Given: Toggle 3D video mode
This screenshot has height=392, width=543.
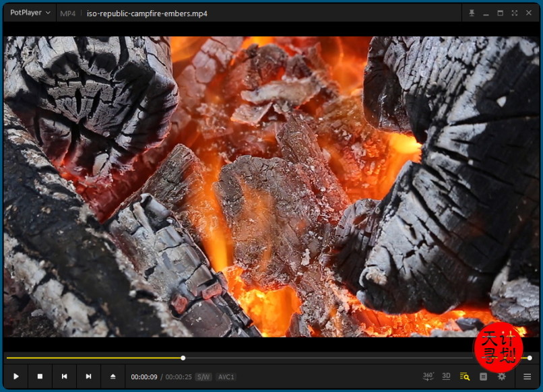Looking at the screenshot, I should tap(446, 376).
